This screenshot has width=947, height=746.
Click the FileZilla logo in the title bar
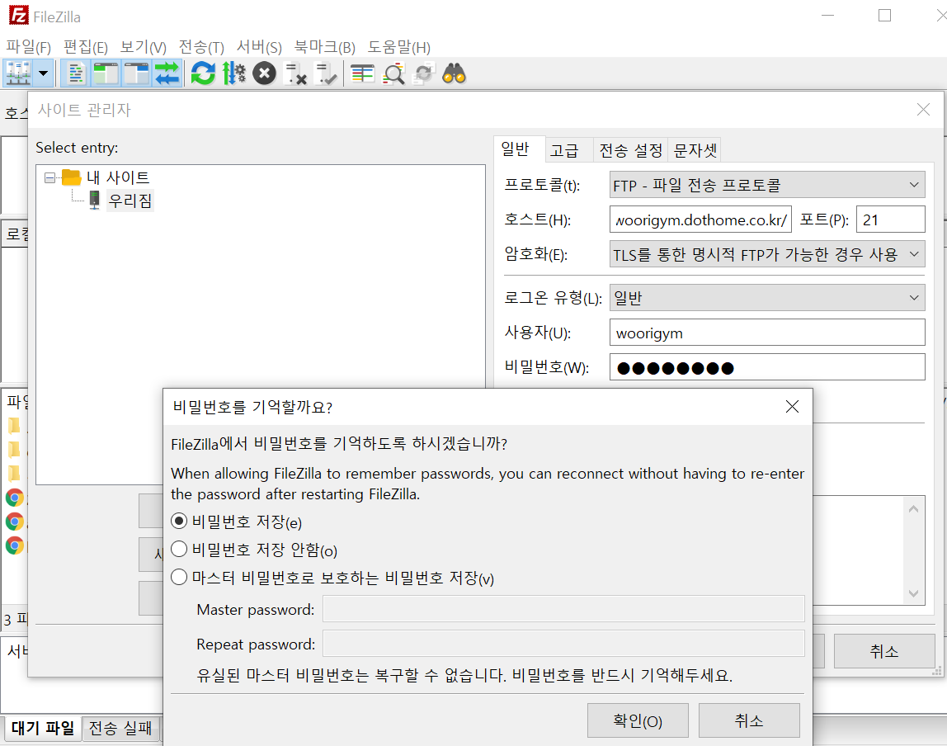click(x=19, y=16)
